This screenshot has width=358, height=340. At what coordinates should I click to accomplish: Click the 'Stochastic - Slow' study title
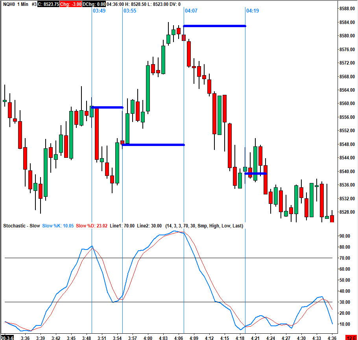pyautogui.click(x=22, y=226)
